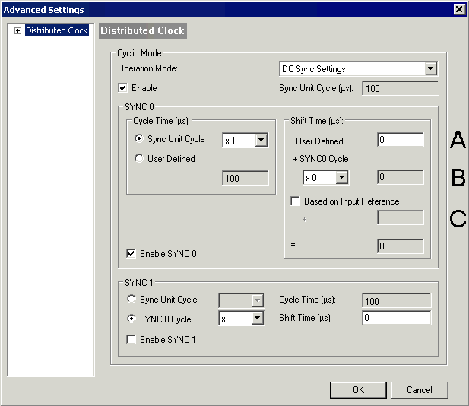
Task: Click the SYNC 1 Shift Time field
Action: (396, 318)
